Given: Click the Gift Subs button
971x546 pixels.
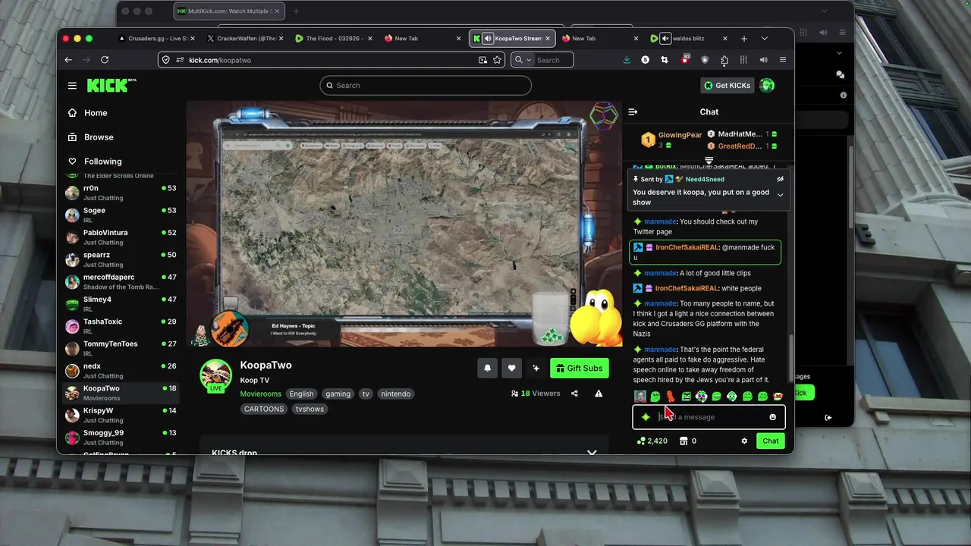Looking at the screenshot, I should coord(580,369).
